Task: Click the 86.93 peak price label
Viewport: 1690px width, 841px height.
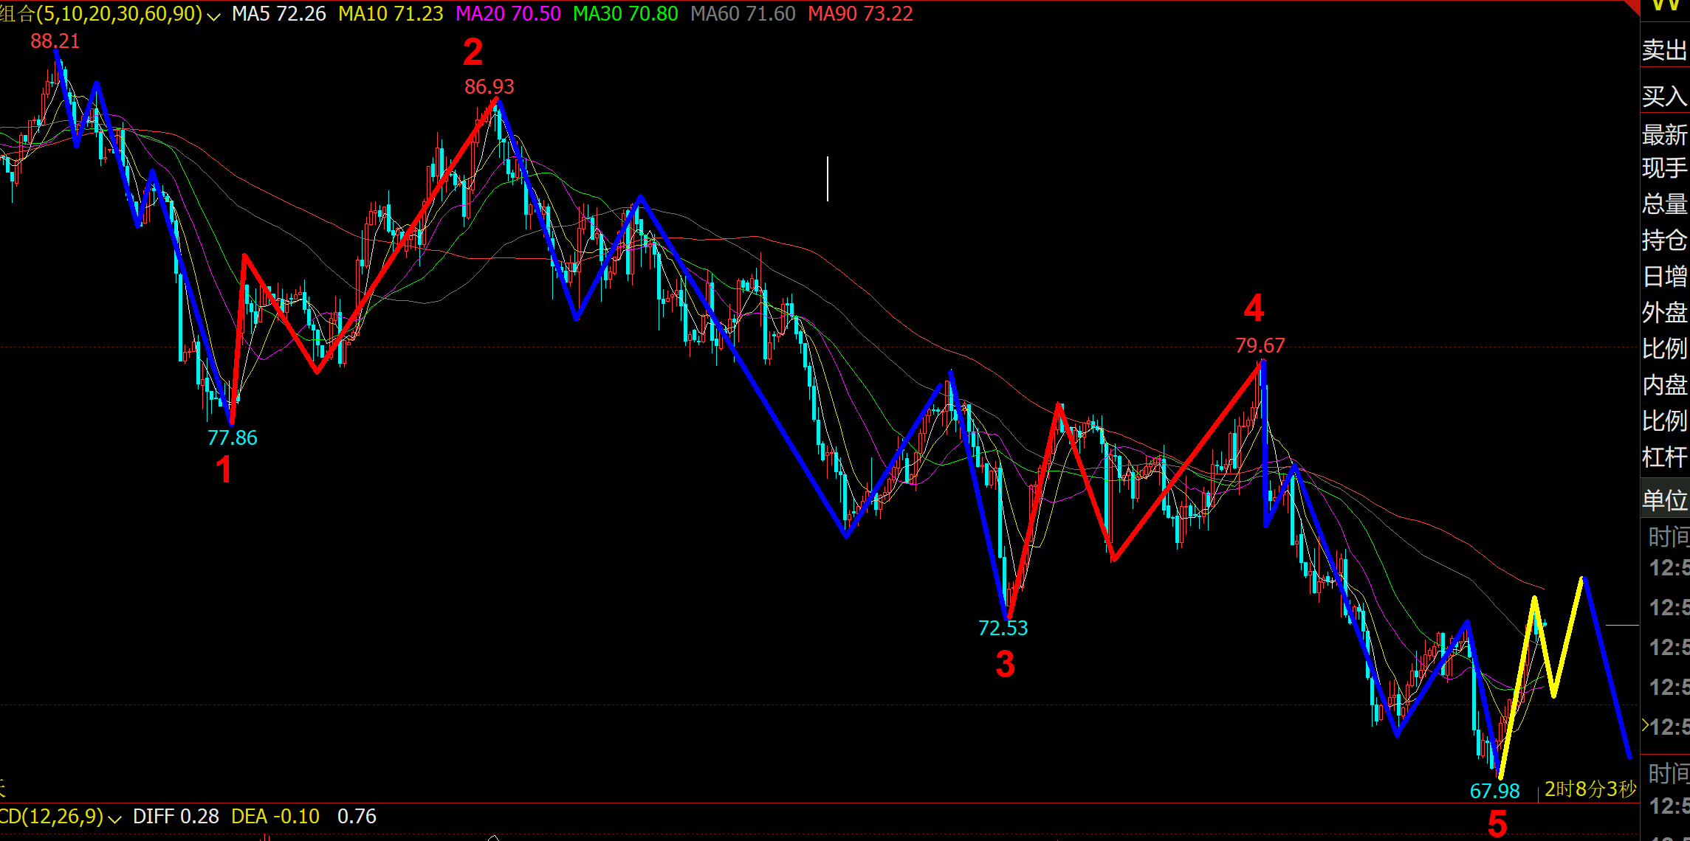Action: tap(489, 86)
